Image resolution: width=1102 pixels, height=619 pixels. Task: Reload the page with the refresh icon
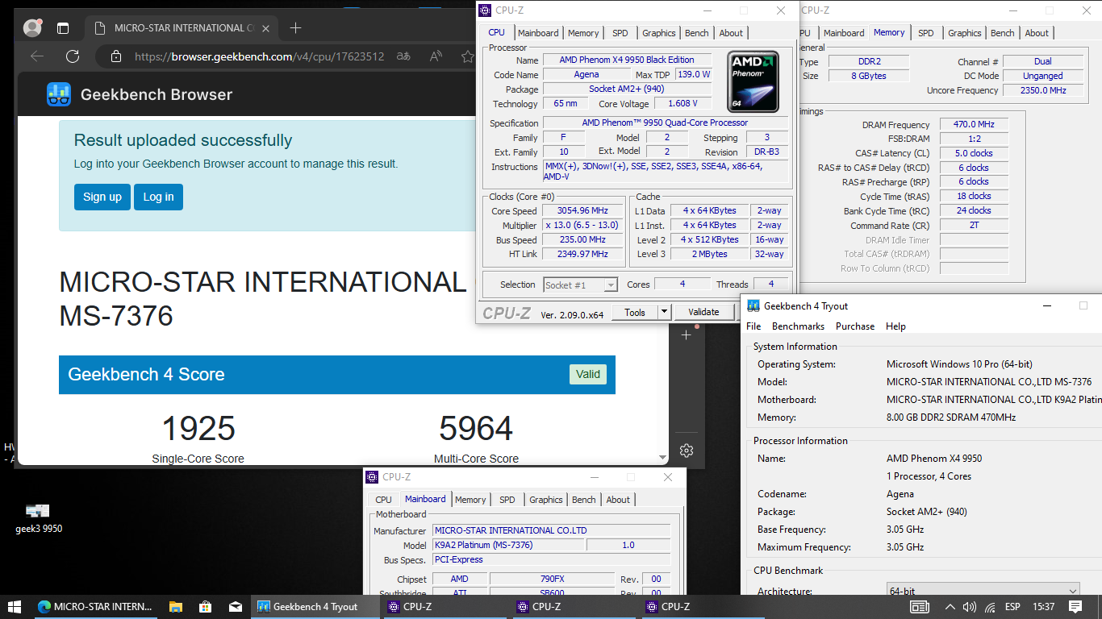pos(73,56)
